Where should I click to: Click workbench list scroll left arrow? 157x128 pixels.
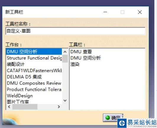coord(9,107)
